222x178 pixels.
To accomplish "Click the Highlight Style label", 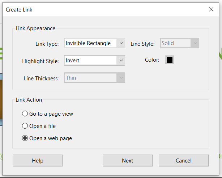I will pyautogui.click(x=40, y=61).
